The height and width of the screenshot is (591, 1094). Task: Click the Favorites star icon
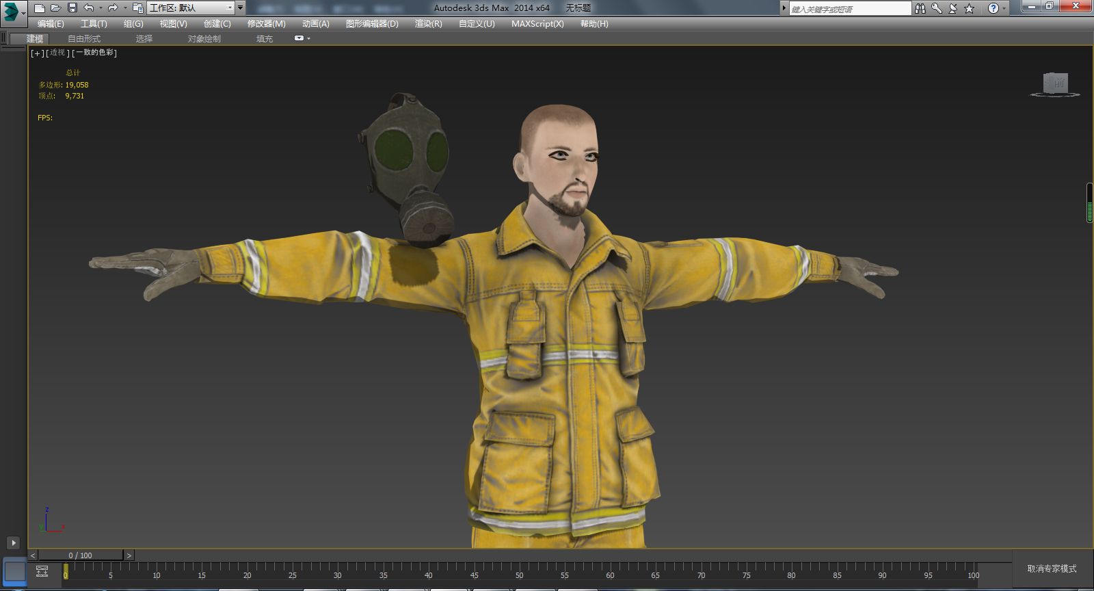969,8
